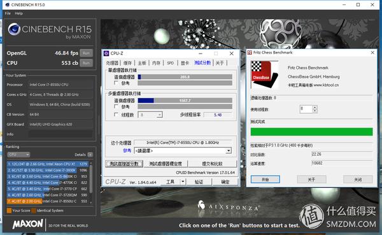Click the 关于 button in Fritz

[311, 180]
